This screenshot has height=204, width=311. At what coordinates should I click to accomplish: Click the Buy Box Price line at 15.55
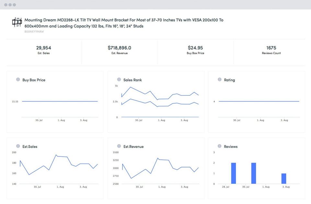pyautogui.click(x=60, y=101)
